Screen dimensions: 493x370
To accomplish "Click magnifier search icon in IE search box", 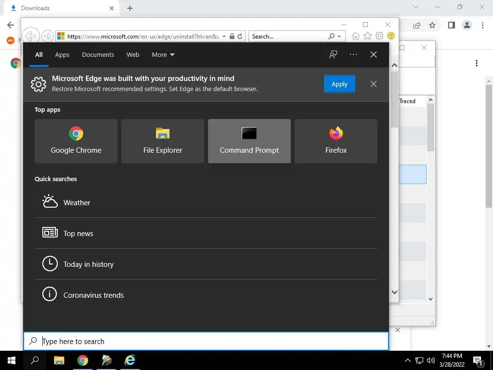I will tap(331, 36).
